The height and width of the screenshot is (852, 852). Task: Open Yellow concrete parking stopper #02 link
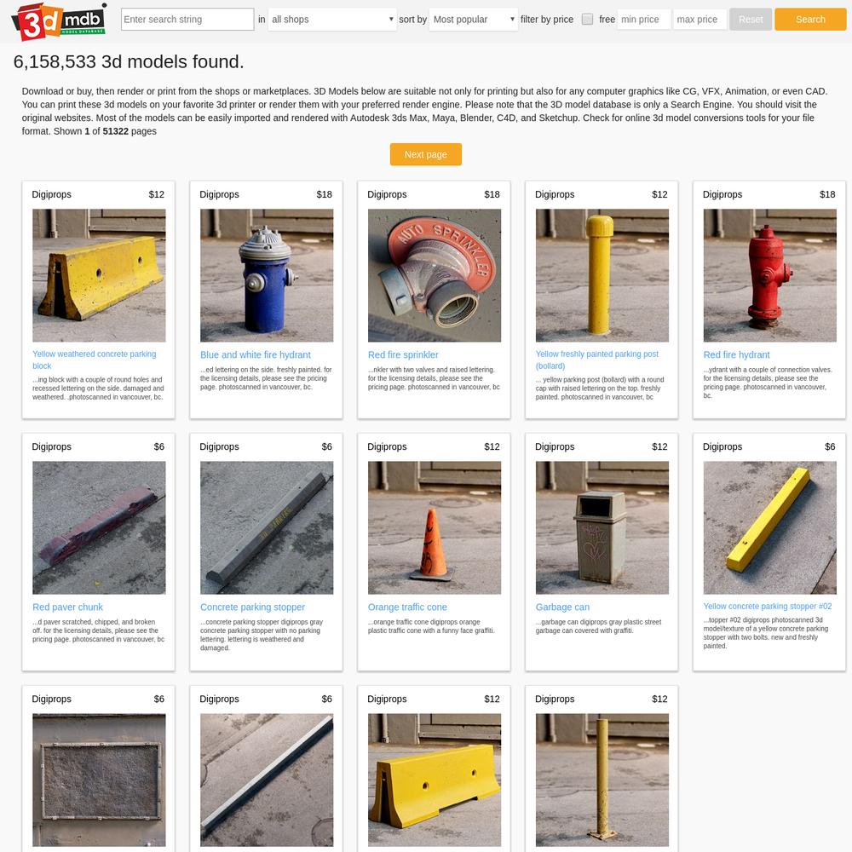tap(768, 606)
